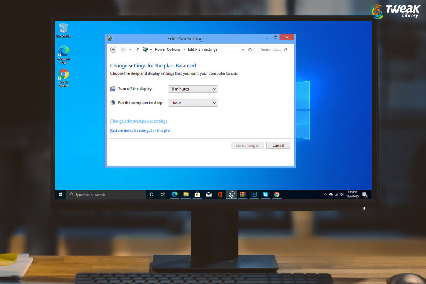
Task: Click the back navigation arrow
Action: (x=113, y=49)
